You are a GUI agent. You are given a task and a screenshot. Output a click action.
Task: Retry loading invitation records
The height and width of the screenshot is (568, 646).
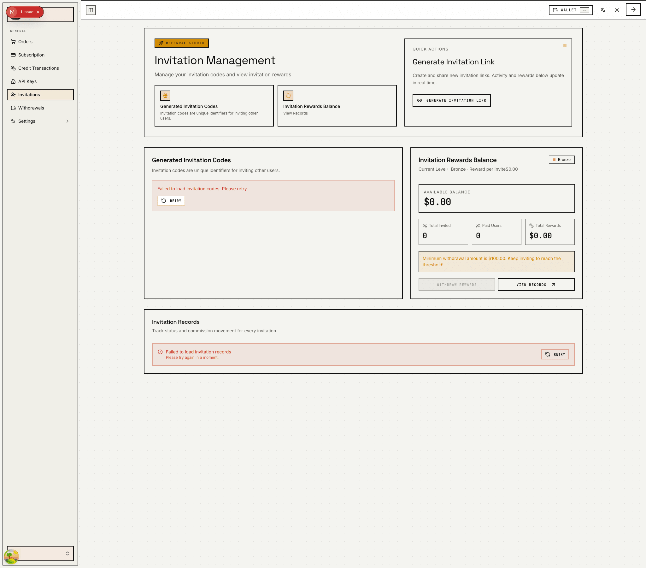pyautogui.click(x=555, y=354)
